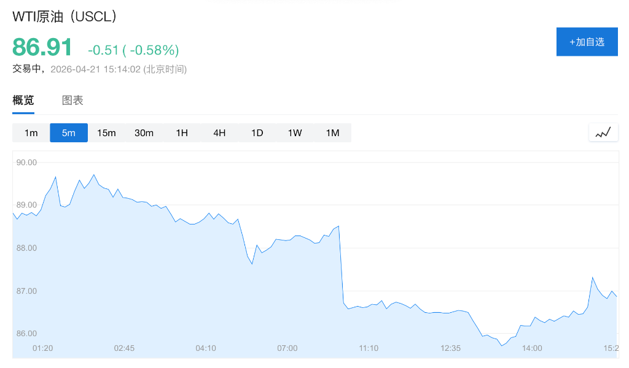Select the 5m interval button
Viewport: 629px width, 368px height.
(69, 133)
